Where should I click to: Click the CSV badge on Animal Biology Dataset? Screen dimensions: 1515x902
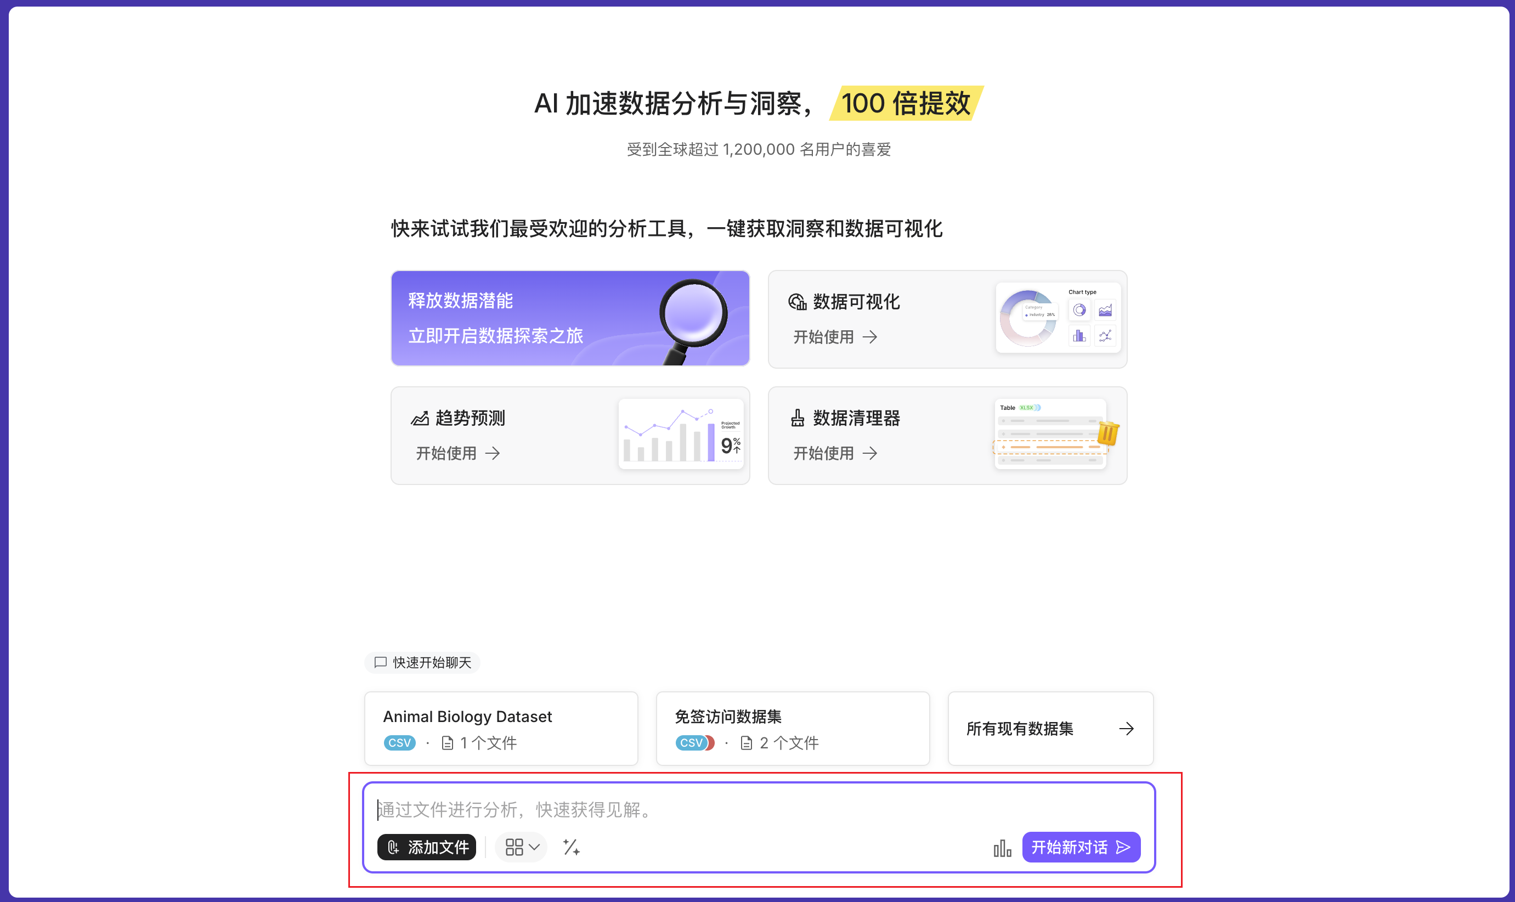click(399, 743)
